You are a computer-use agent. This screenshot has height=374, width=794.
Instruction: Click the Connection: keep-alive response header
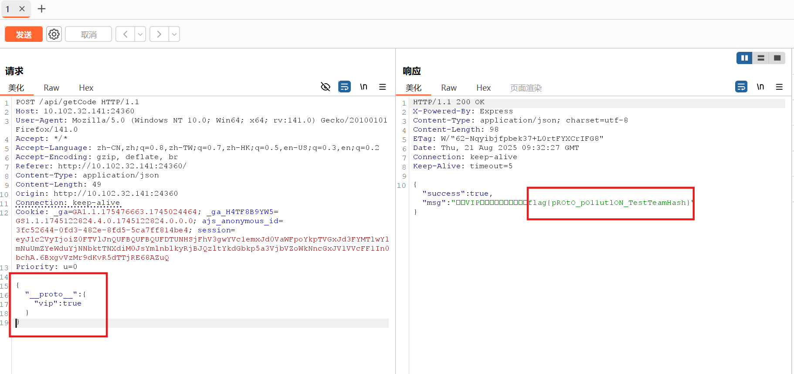click(x=465, y=157)
